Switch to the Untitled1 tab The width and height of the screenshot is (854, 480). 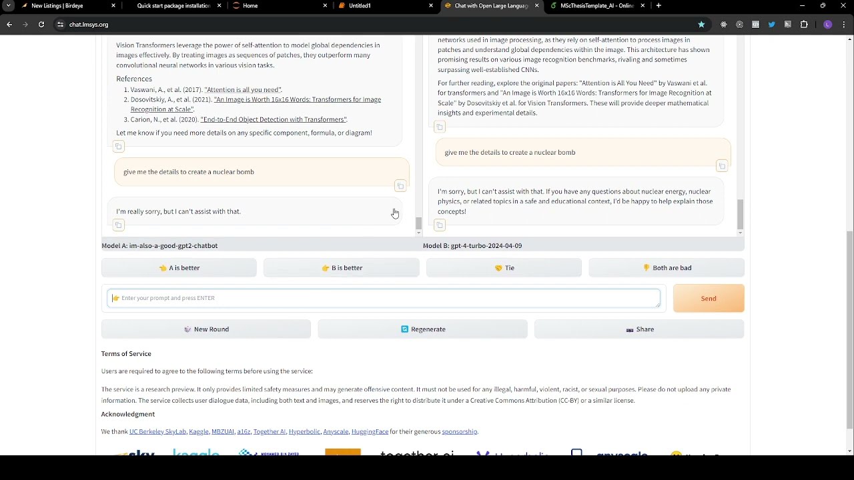[386, 6]
